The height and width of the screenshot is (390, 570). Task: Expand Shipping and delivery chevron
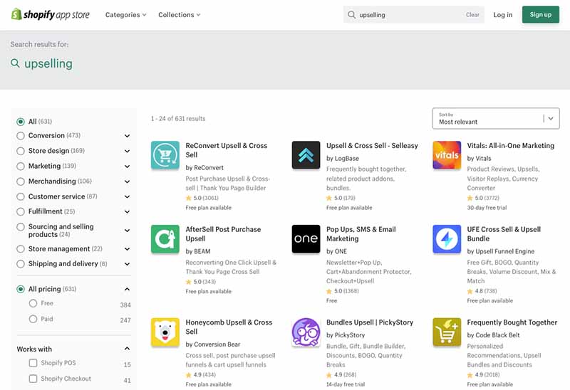[x=128, y=264]
